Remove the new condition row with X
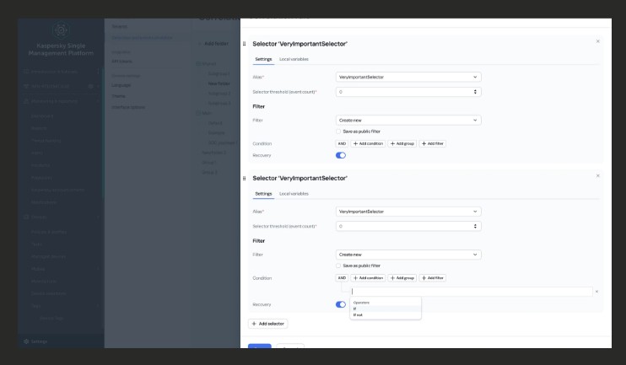Viewport: 626px width, 365px height. (x=597, y=292)
